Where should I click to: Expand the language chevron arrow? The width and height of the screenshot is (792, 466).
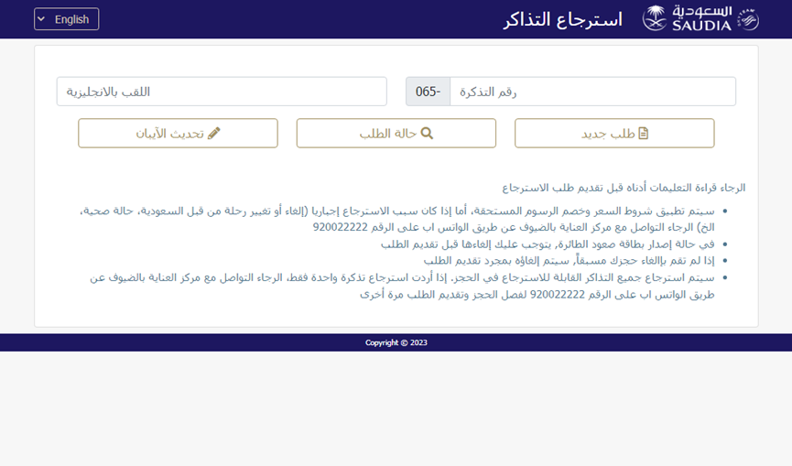coord(41,19)
